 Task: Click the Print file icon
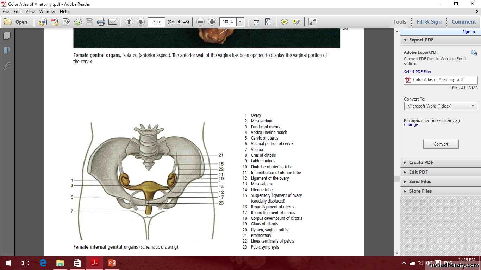click(x=101, y=22)
